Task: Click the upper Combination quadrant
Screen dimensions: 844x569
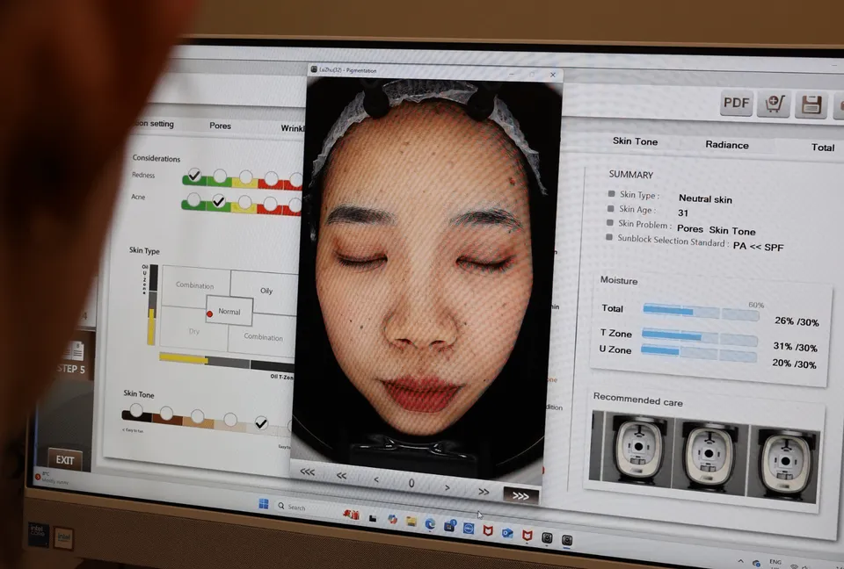Action: tap(194, 285)
